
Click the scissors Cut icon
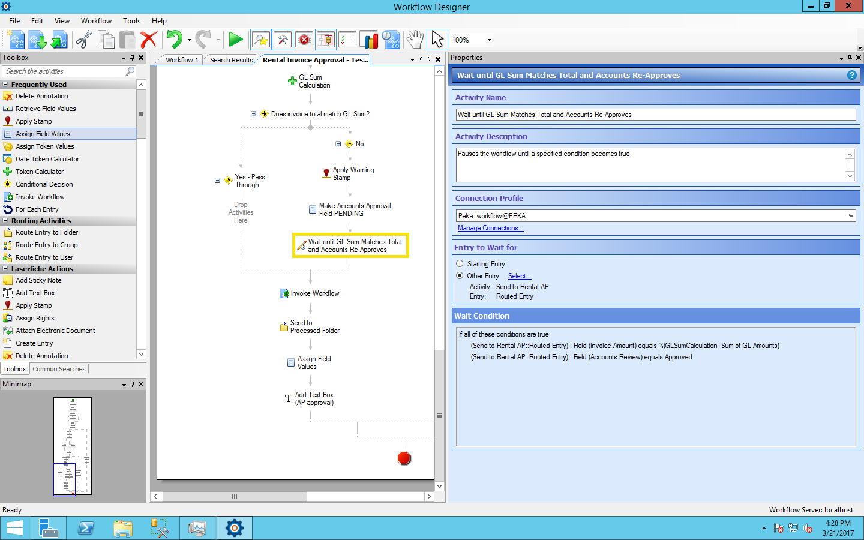point(83,40)
